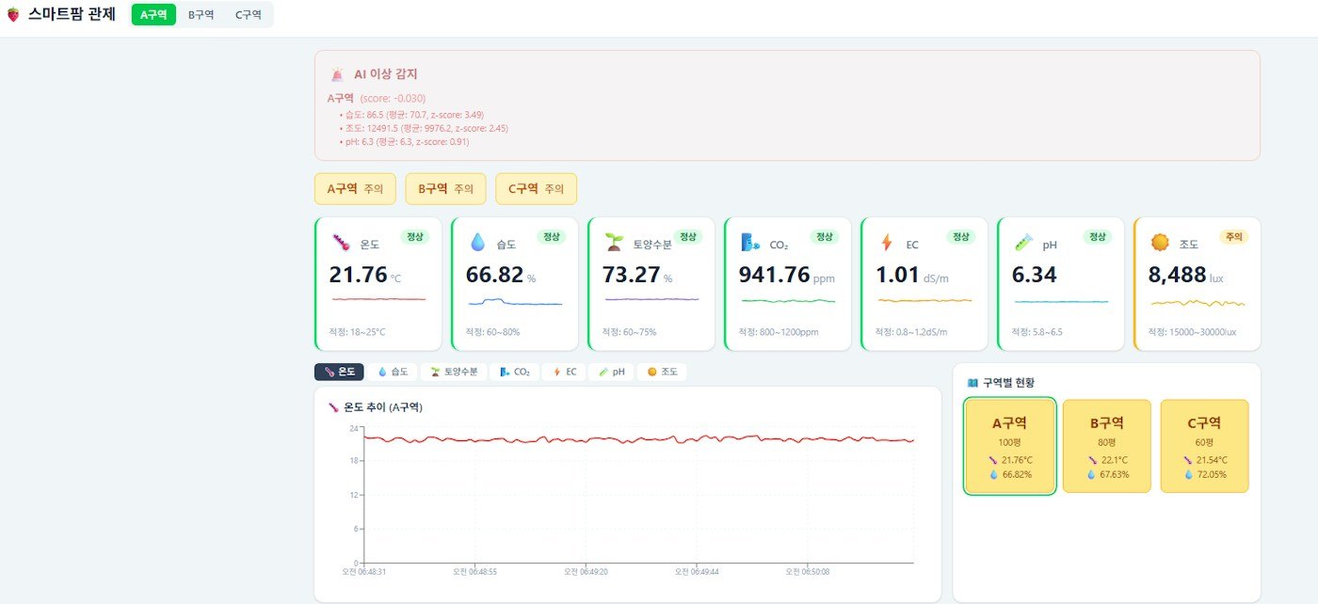
Task: Click the thermometer icon beside 온도 추이 title
Action: tap(333, 407)
